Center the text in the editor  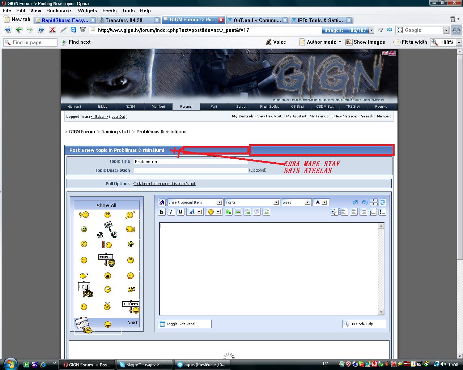coord(354,212)
